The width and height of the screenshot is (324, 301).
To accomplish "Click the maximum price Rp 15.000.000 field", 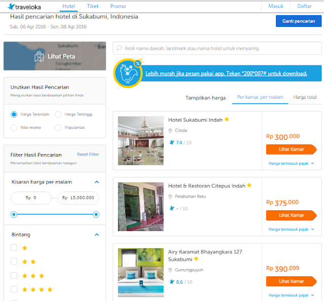I will 78,198.
